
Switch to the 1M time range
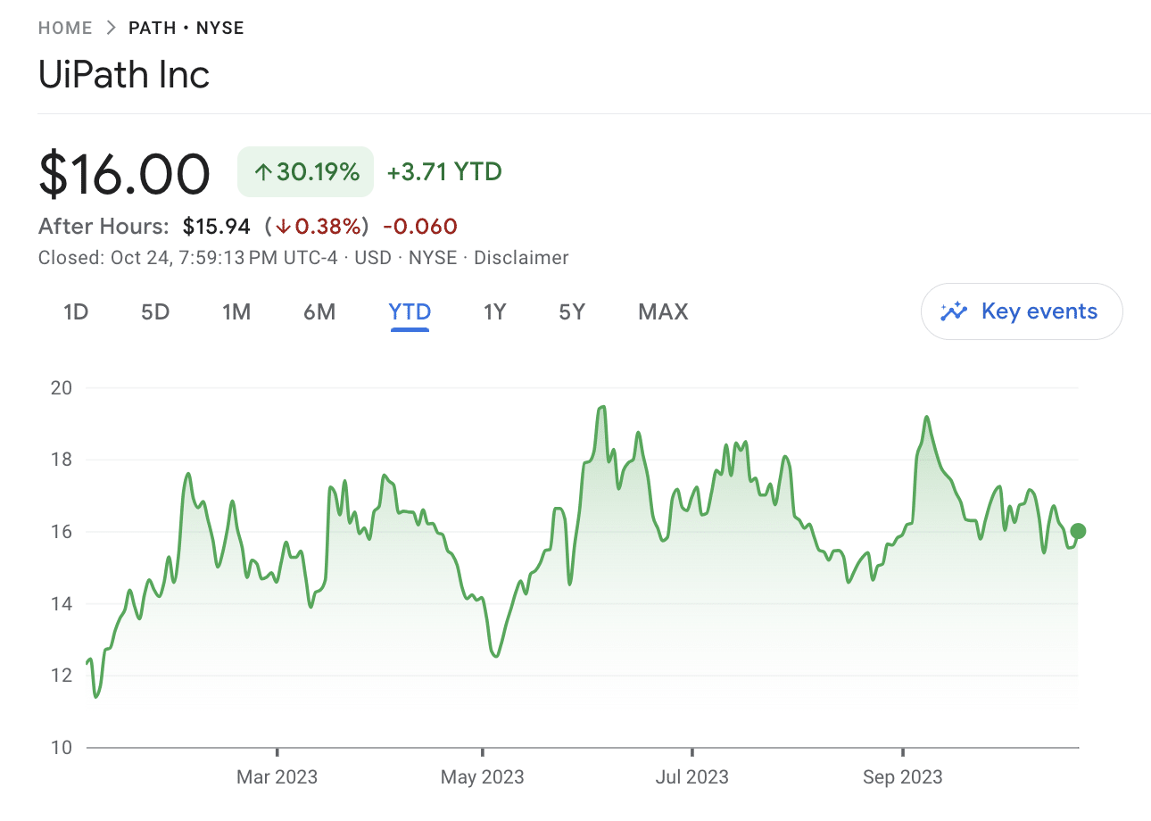[x=236, y=312]
